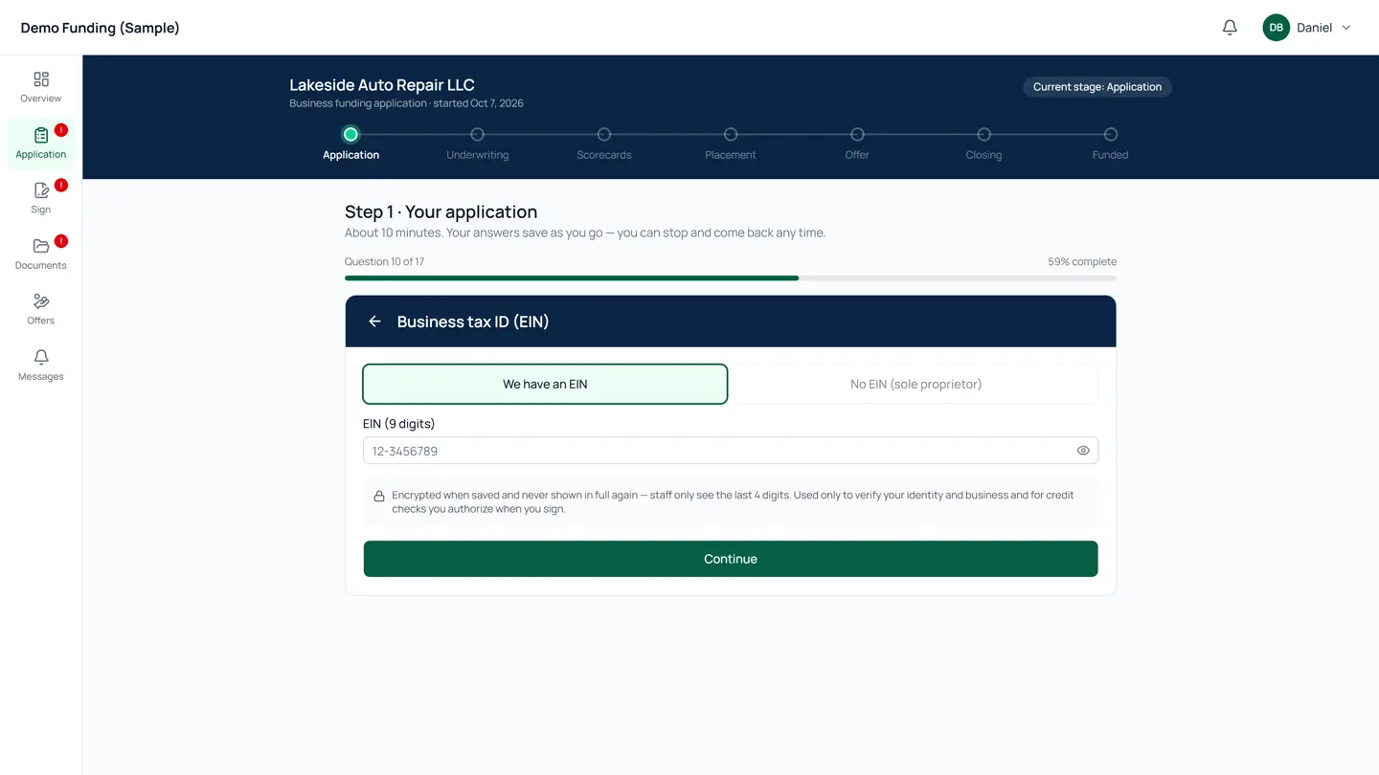Click the red alert badge on Documents
This screenshot has width=1379, height=775.
60,241
